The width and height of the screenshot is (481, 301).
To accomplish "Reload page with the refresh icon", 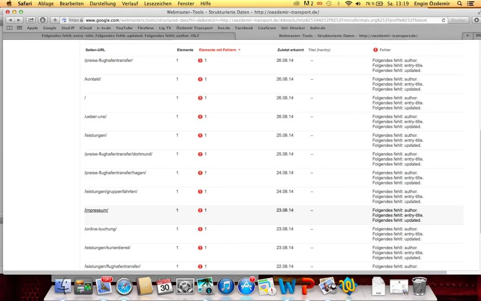I will coord(443,20).
